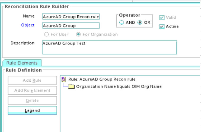Screen dimensions: 201x132
Task: Focus the Object field containing AzureAD Group
Action: (x=71, y=25)
